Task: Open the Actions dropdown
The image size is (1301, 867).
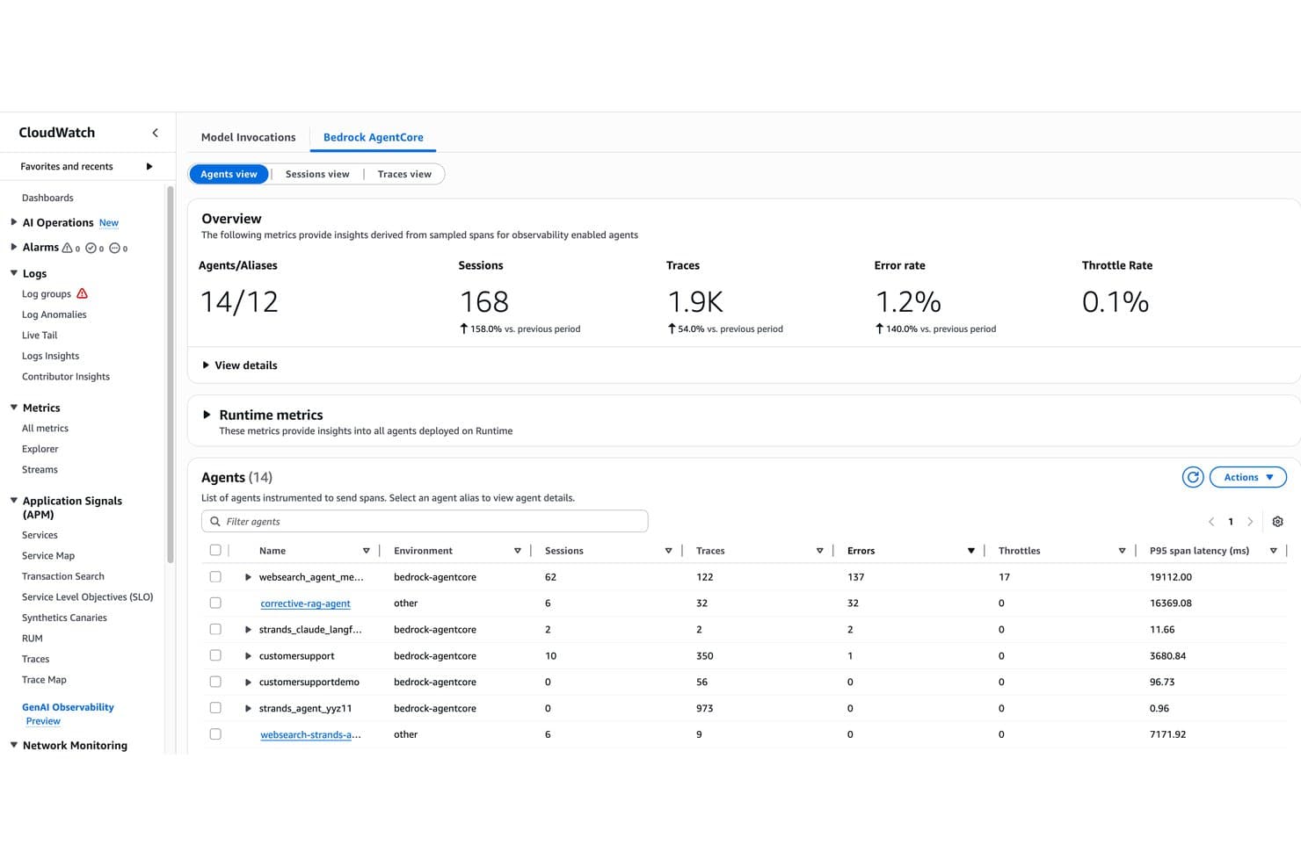Action: point(1248,477)
